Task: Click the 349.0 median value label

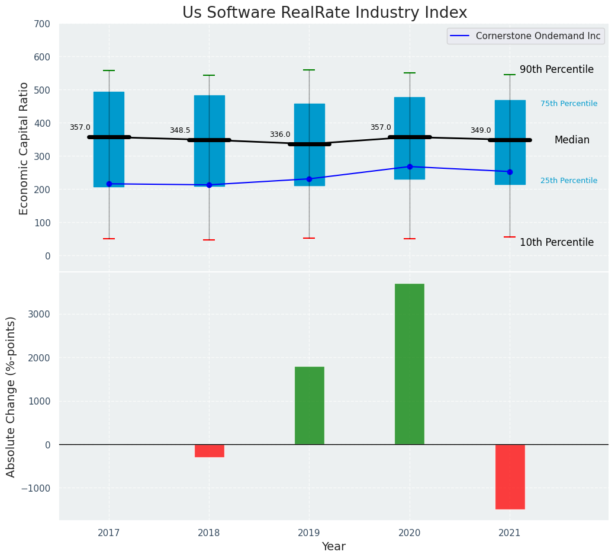Action: click(481, 130)
